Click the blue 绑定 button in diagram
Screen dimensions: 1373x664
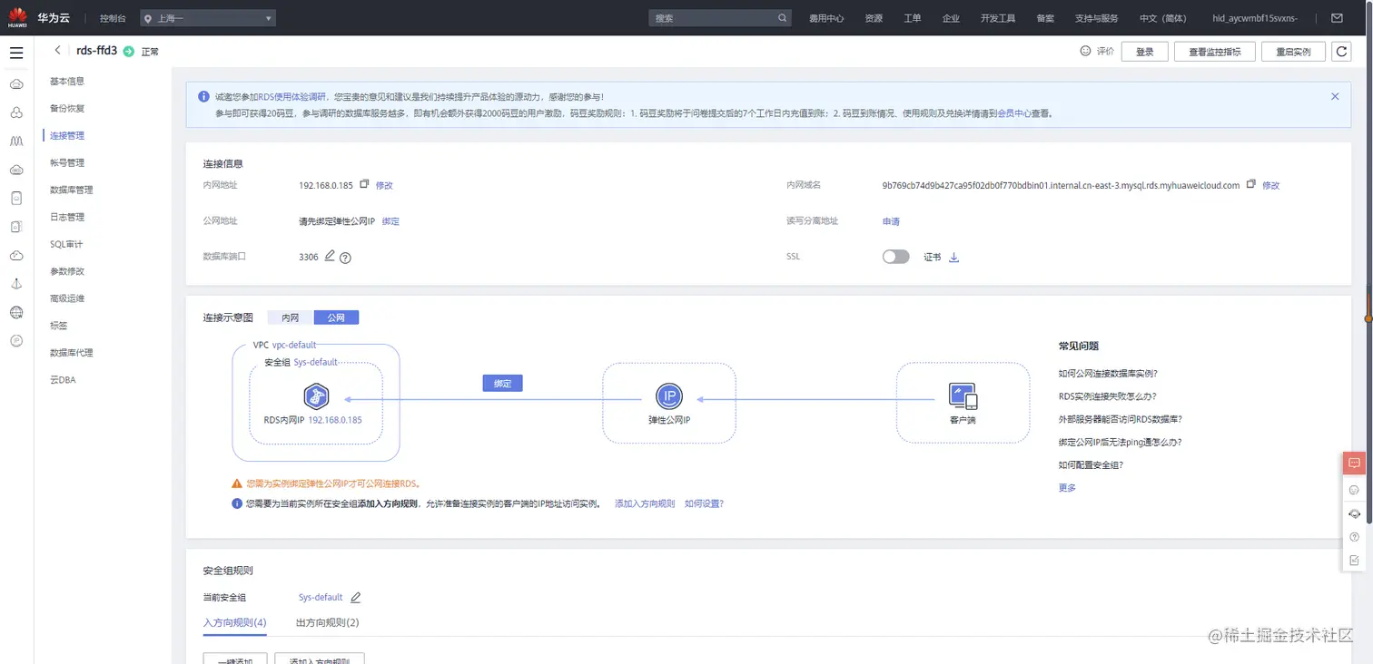(x=502, y=384)
